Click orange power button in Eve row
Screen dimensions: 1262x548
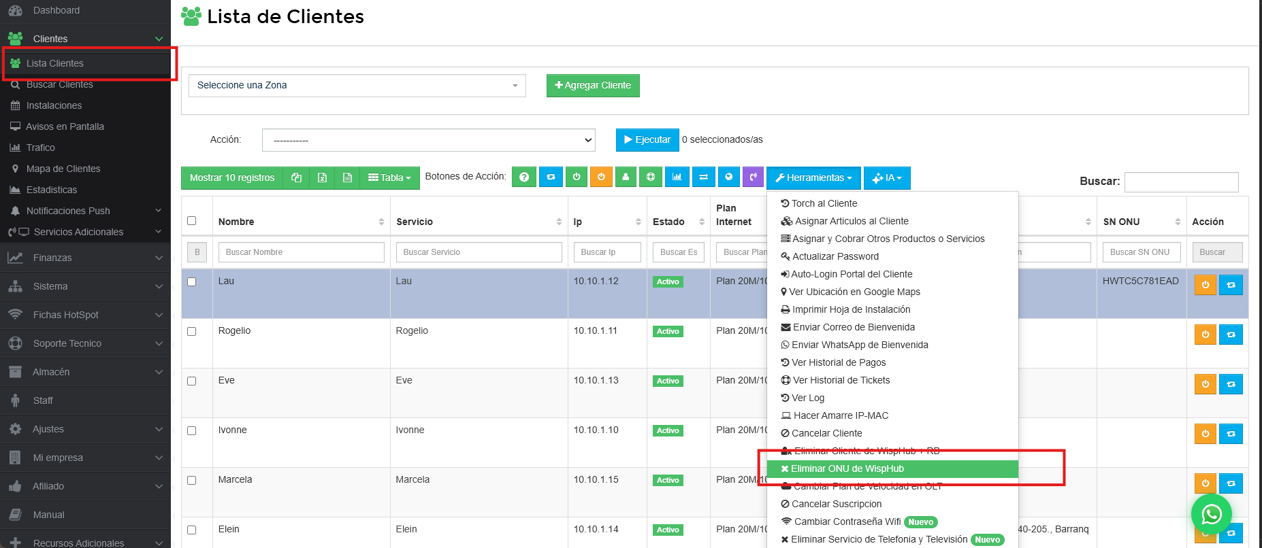[x=1206, y=384]
